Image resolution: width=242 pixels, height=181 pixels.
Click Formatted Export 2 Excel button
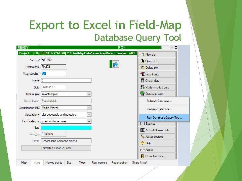tap(56, 148)
